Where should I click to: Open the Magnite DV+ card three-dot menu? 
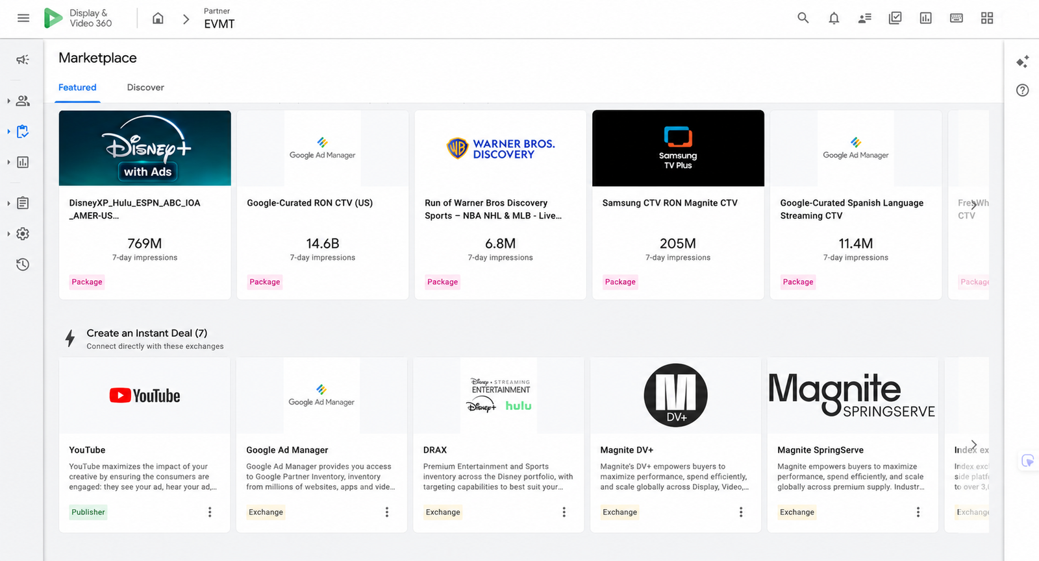point(741,512)
